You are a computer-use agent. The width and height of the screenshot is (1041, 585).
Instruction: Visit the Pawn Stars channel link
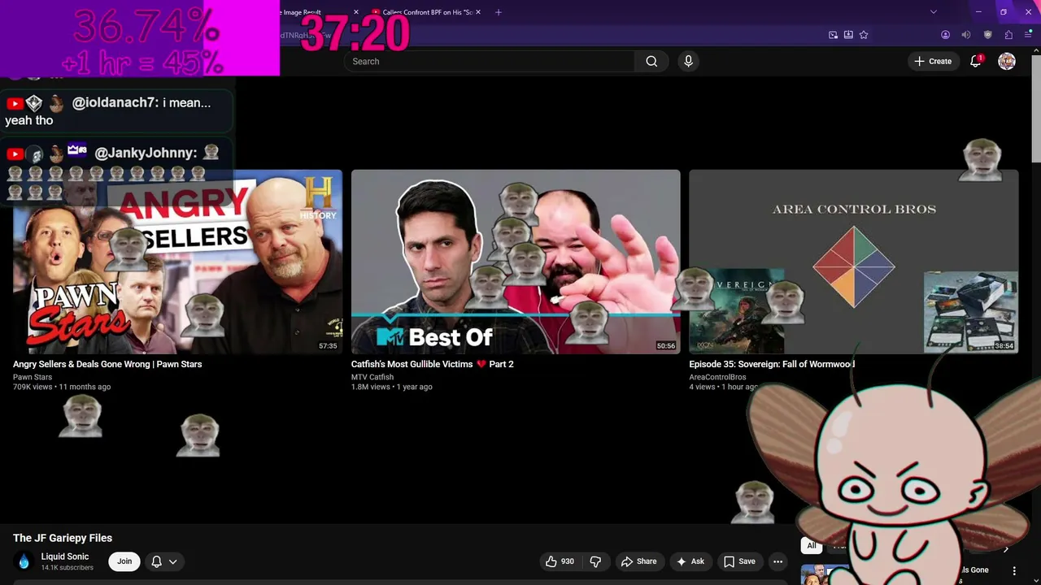click(33, 377)
